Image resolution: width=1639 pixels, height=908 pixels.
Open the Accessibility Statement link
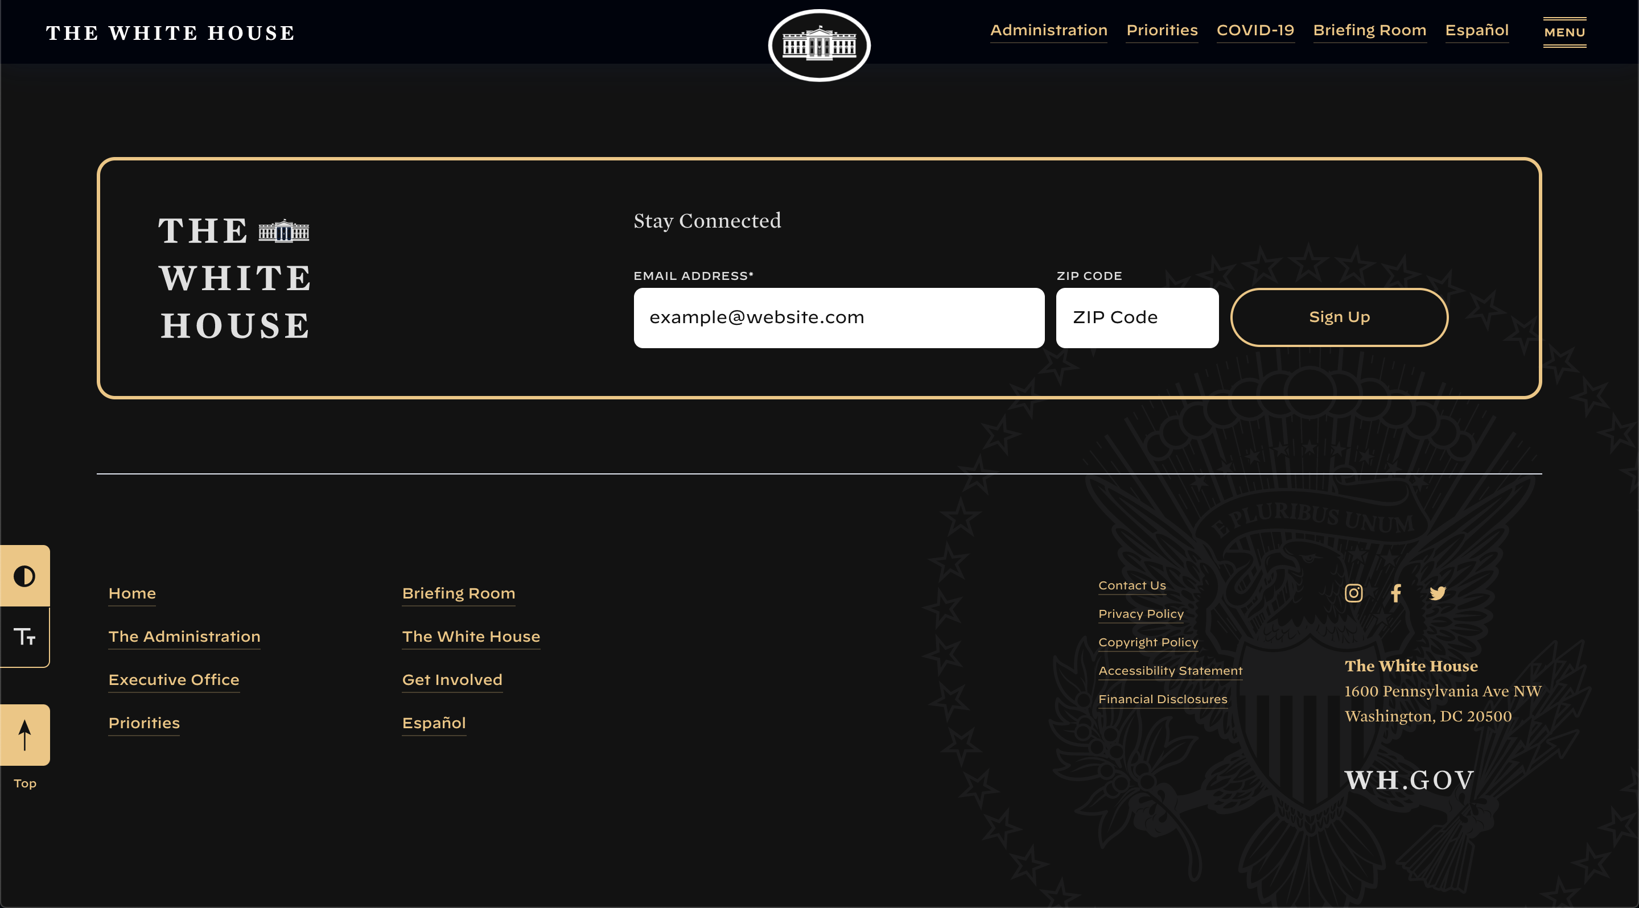(1169, 670)
